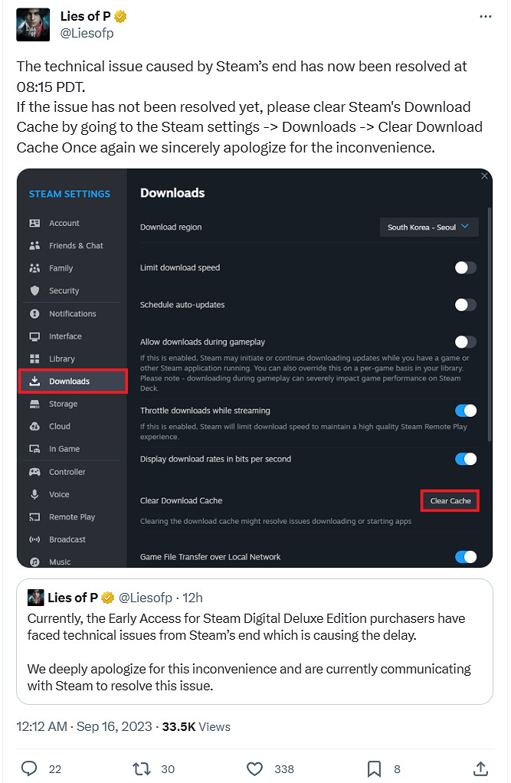Bookmark this tweet
This screenshot has height=783, width=511.
pos(374,768)
